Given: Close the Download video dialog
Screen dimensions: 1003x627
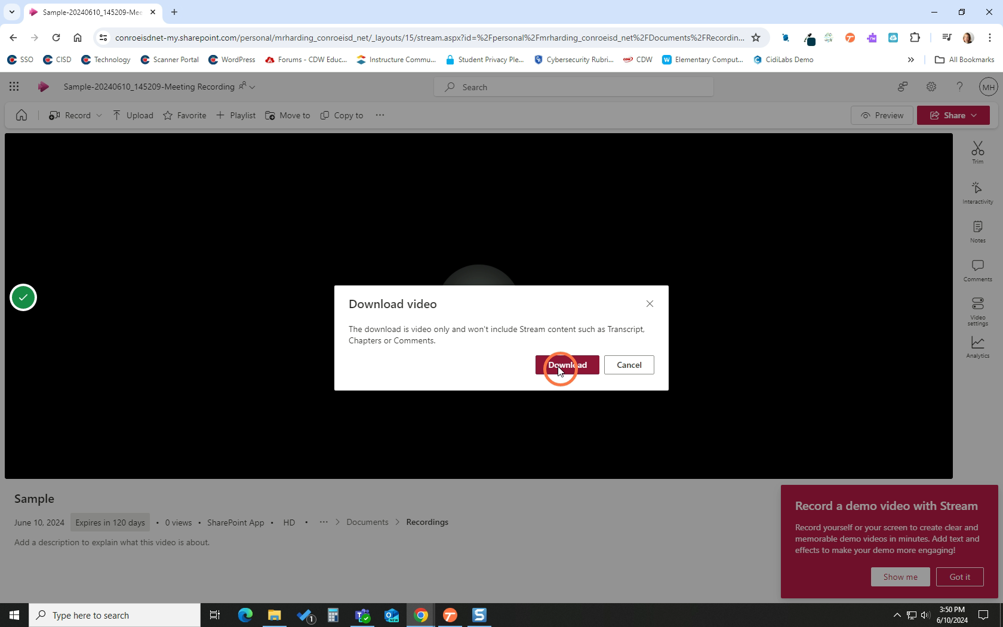Looking at the screenshot, I should coord(650,304).
